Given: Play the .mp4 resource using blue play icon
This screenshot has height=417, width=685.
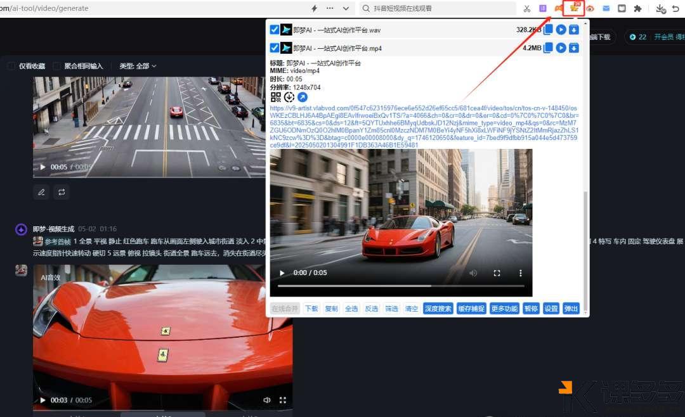Looking at the screenshot, I should click(x=561, y=48).
